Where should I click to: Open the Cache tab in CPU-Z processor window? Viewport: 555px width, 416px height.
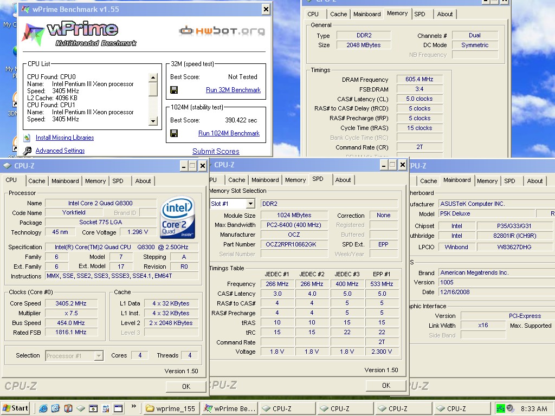37,181
